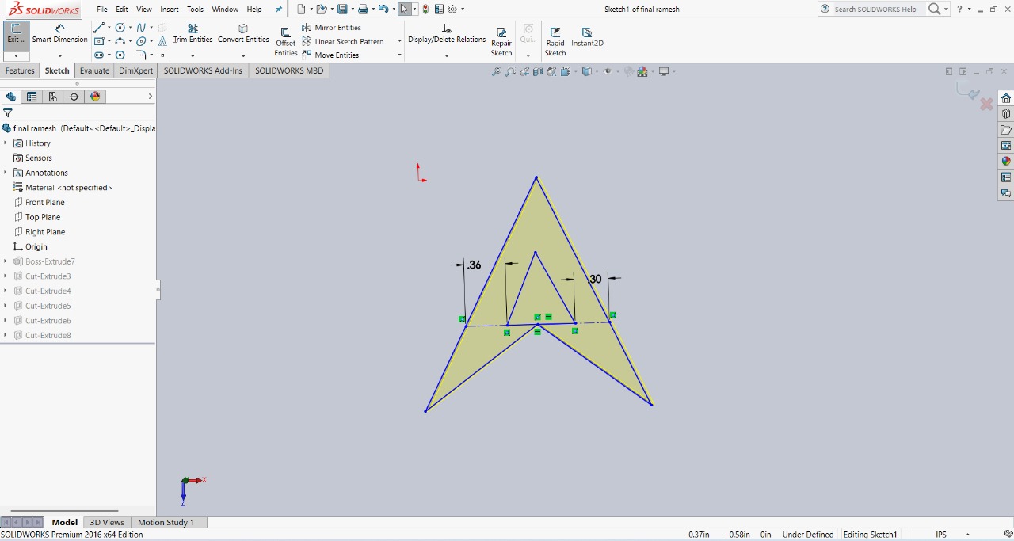Screen dimensions: 1014x541
Task: Select Material <not specified>
Action: pyautogui.click(x=69, y=188)
